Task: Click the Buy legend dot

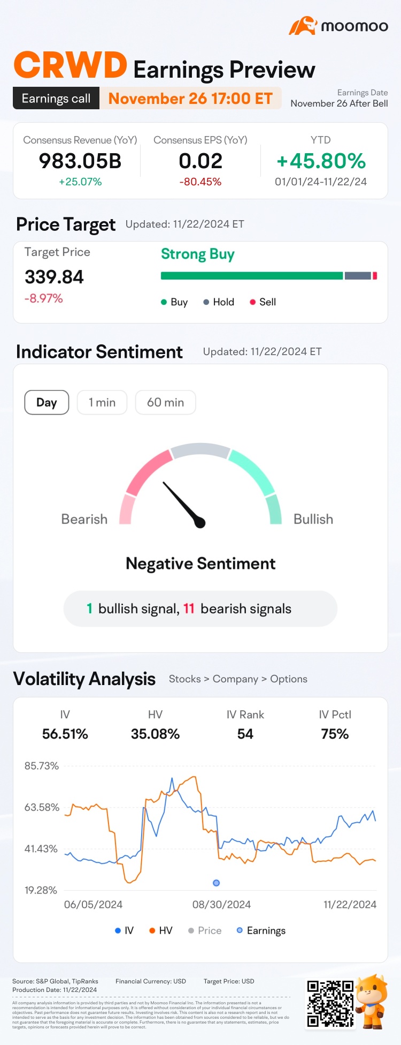Action: point(164,302)
